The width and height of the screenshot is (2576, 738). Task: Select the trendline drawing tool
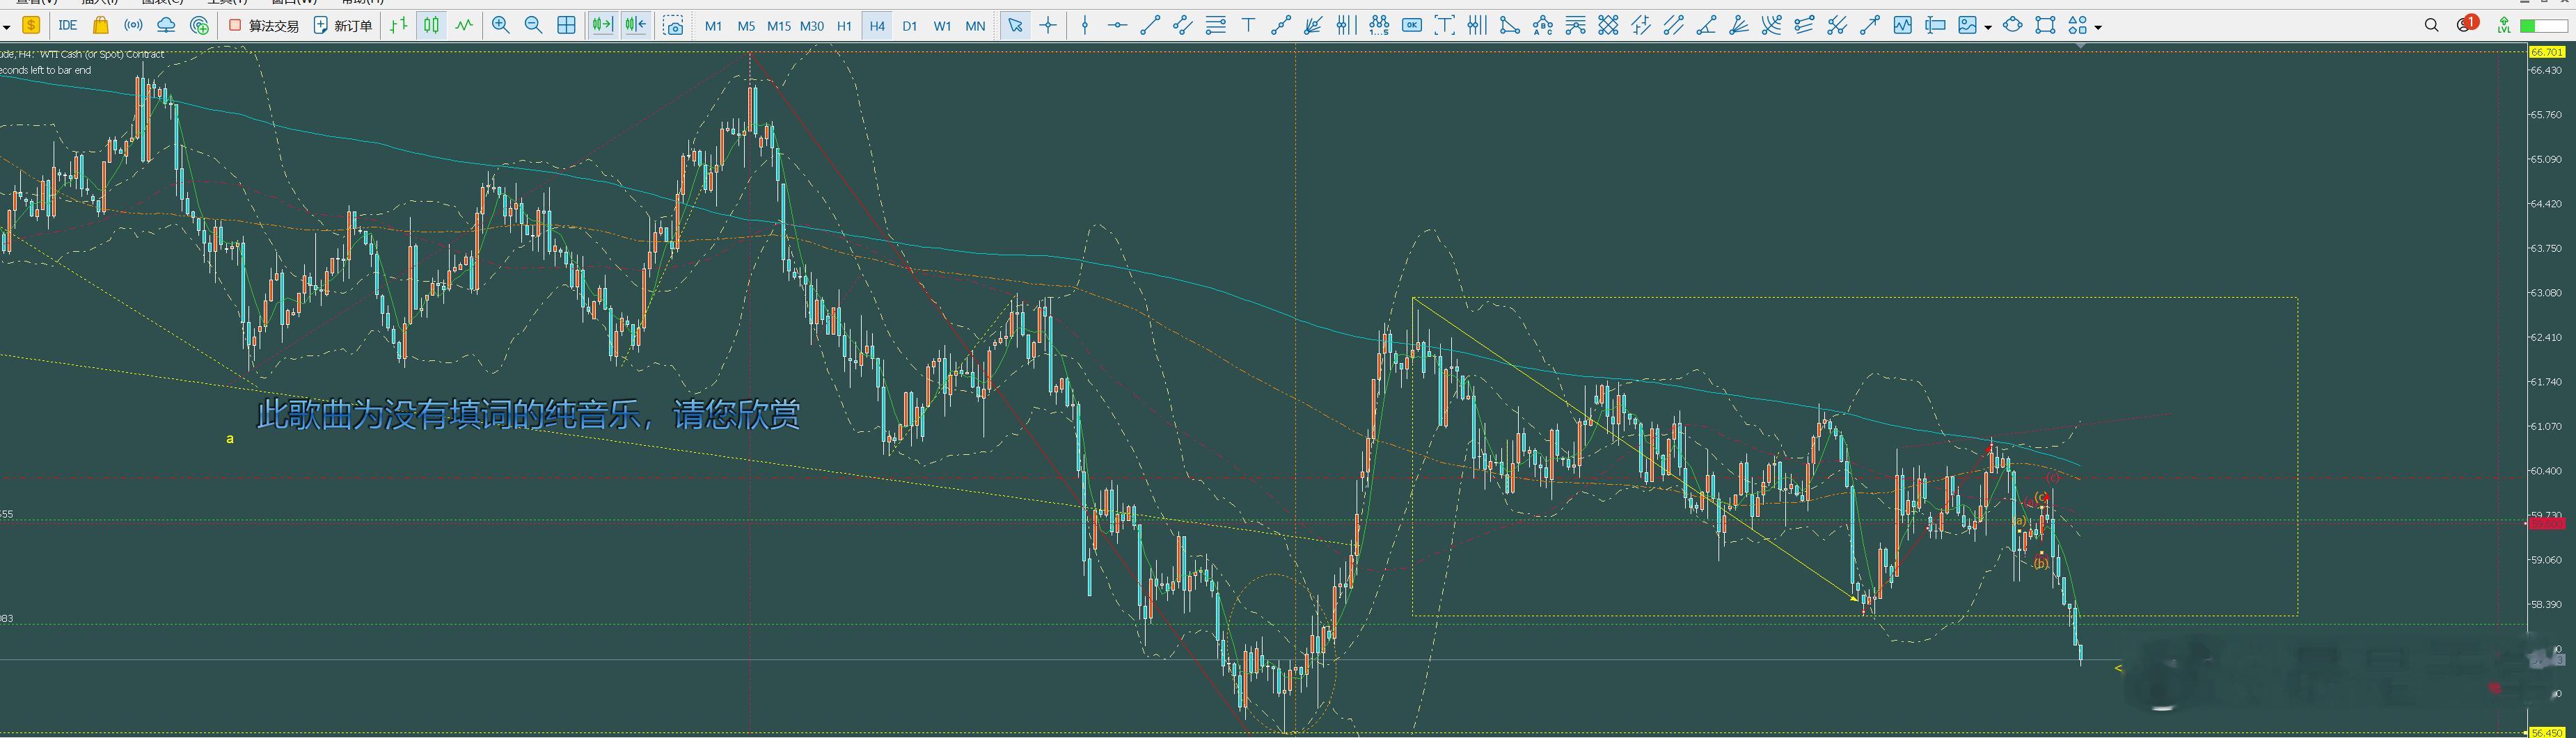[x=1150, y=25]
